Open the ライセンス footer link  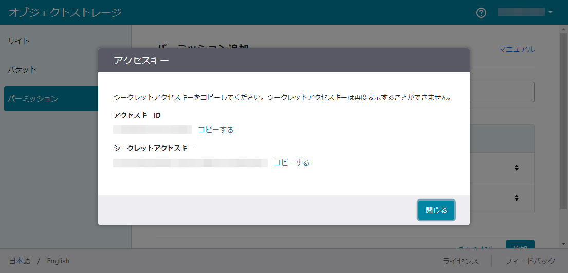pos(460,261)
